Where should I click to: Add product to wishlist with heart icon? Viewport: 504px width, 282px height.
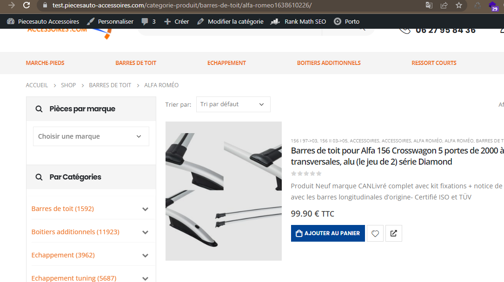375,233
